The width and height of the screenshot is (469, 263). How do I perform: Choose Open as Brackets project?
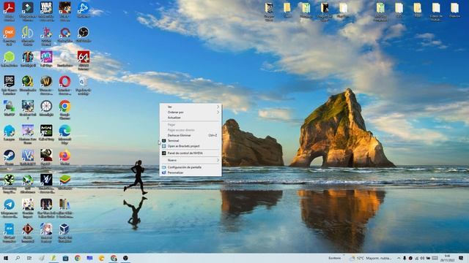point(191,146)
